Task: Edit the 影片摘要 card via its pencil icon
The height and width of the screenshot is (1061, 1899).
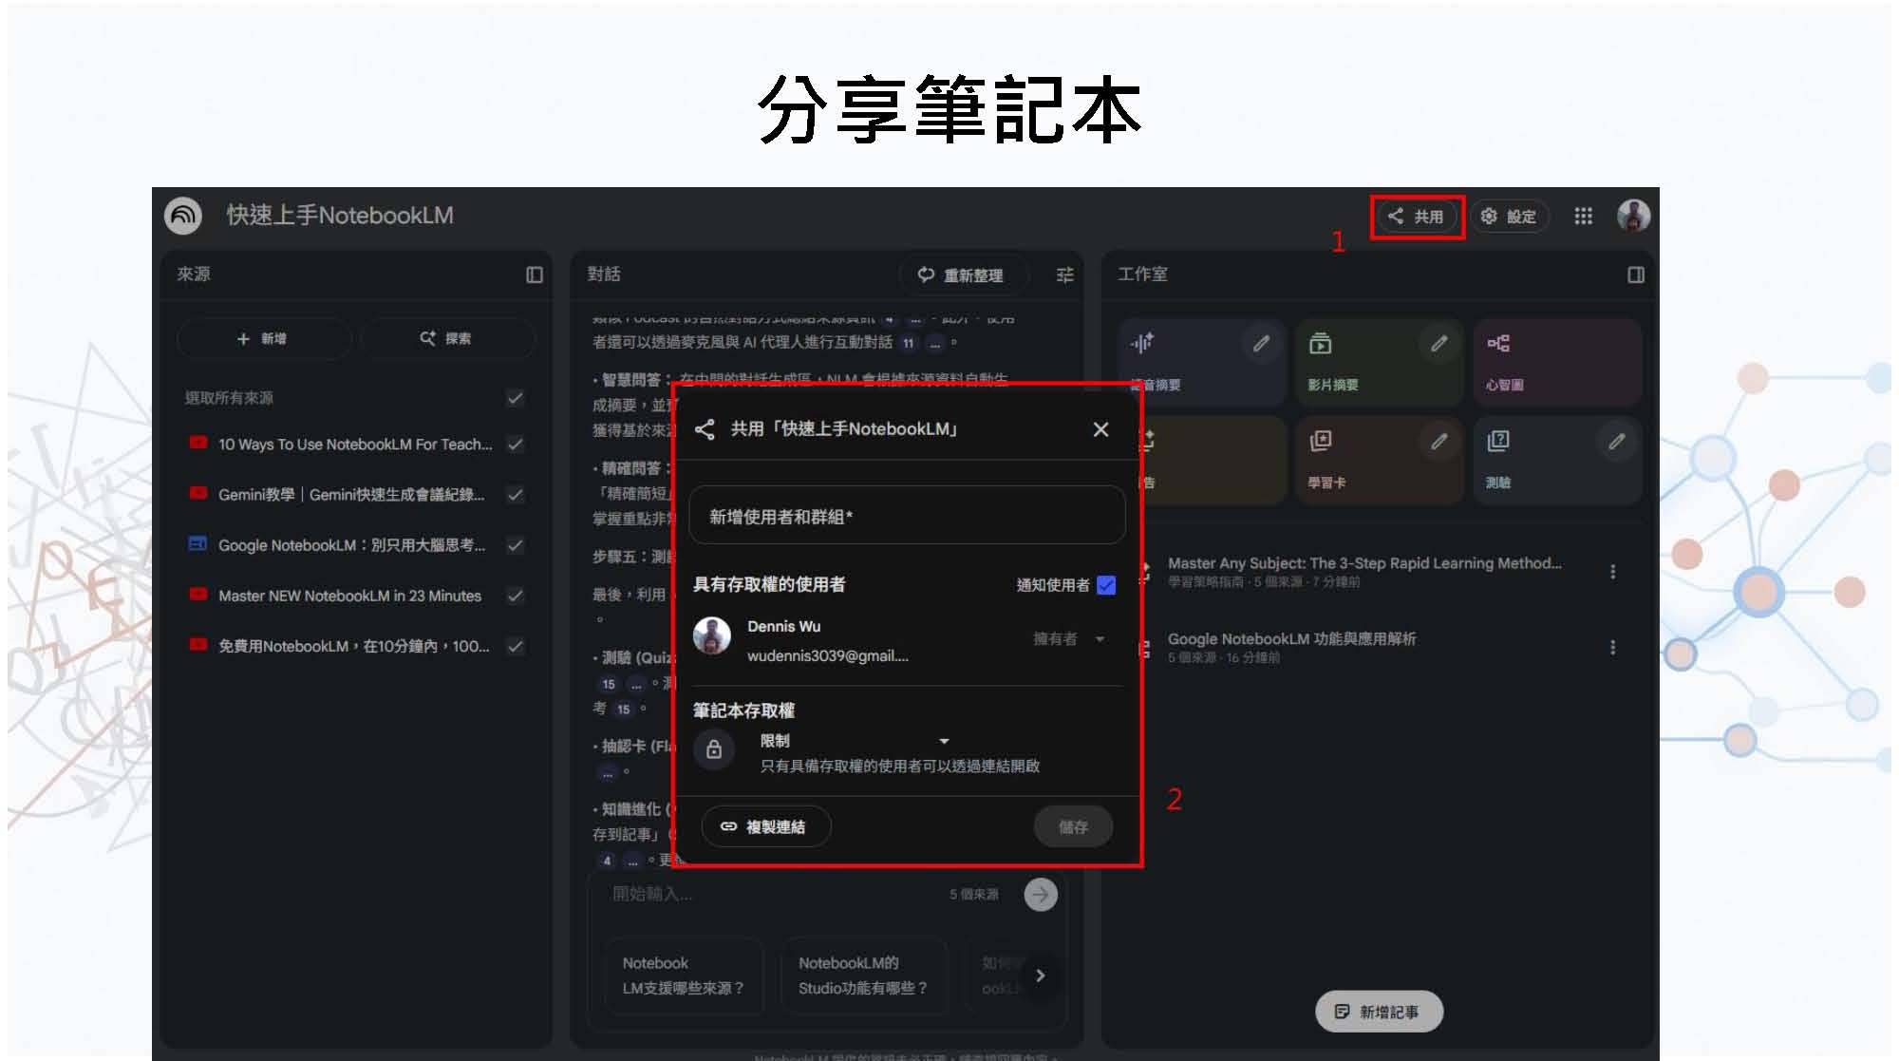Action: coord(1439,345)
